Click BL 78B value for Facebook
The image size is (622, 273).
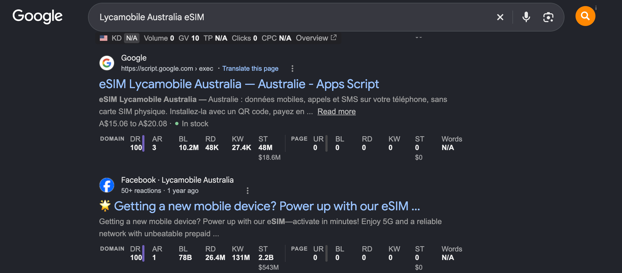pyautogui.click(x=185, y=258)
